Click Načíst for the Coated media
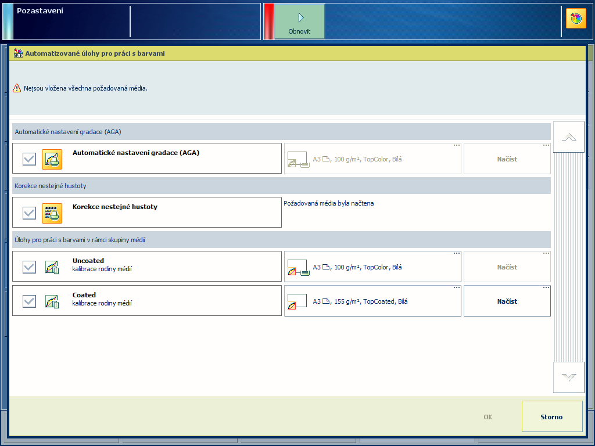595x446 pixels. tap(507, 301)
